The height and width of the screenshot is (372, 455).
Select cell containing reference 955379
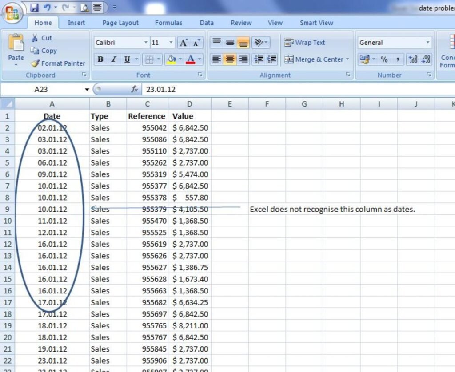[147, 209]
